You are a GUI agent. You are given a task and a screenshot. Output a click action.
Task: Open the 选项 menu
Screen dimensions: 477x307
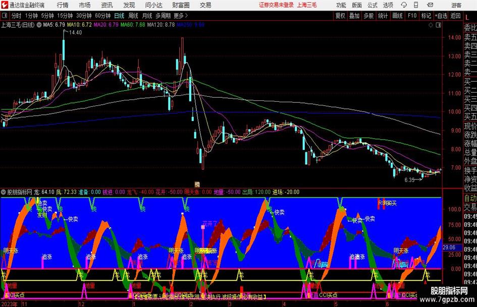[x=388, y=5]
